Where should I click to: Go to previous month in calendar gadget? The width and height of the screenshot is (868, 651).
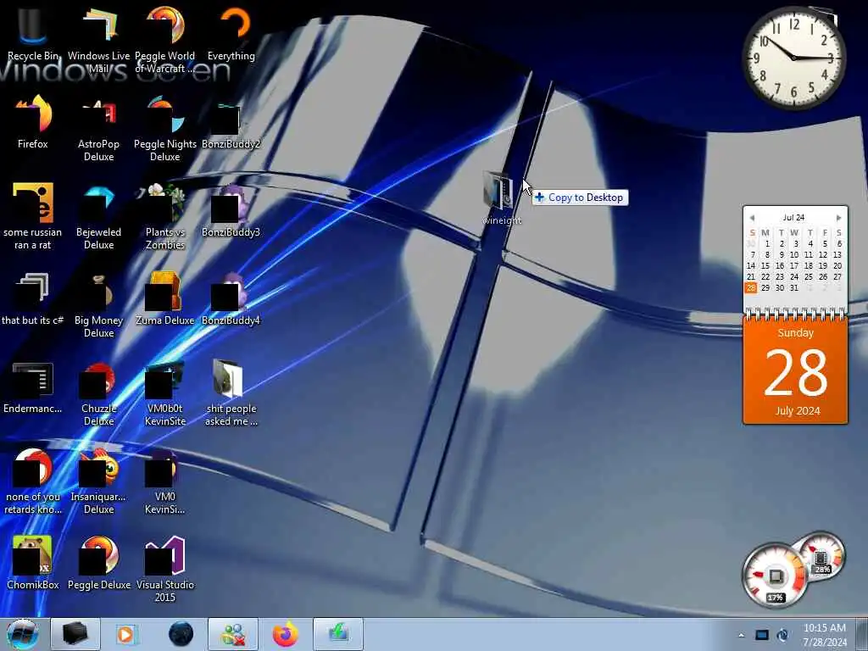752,218
